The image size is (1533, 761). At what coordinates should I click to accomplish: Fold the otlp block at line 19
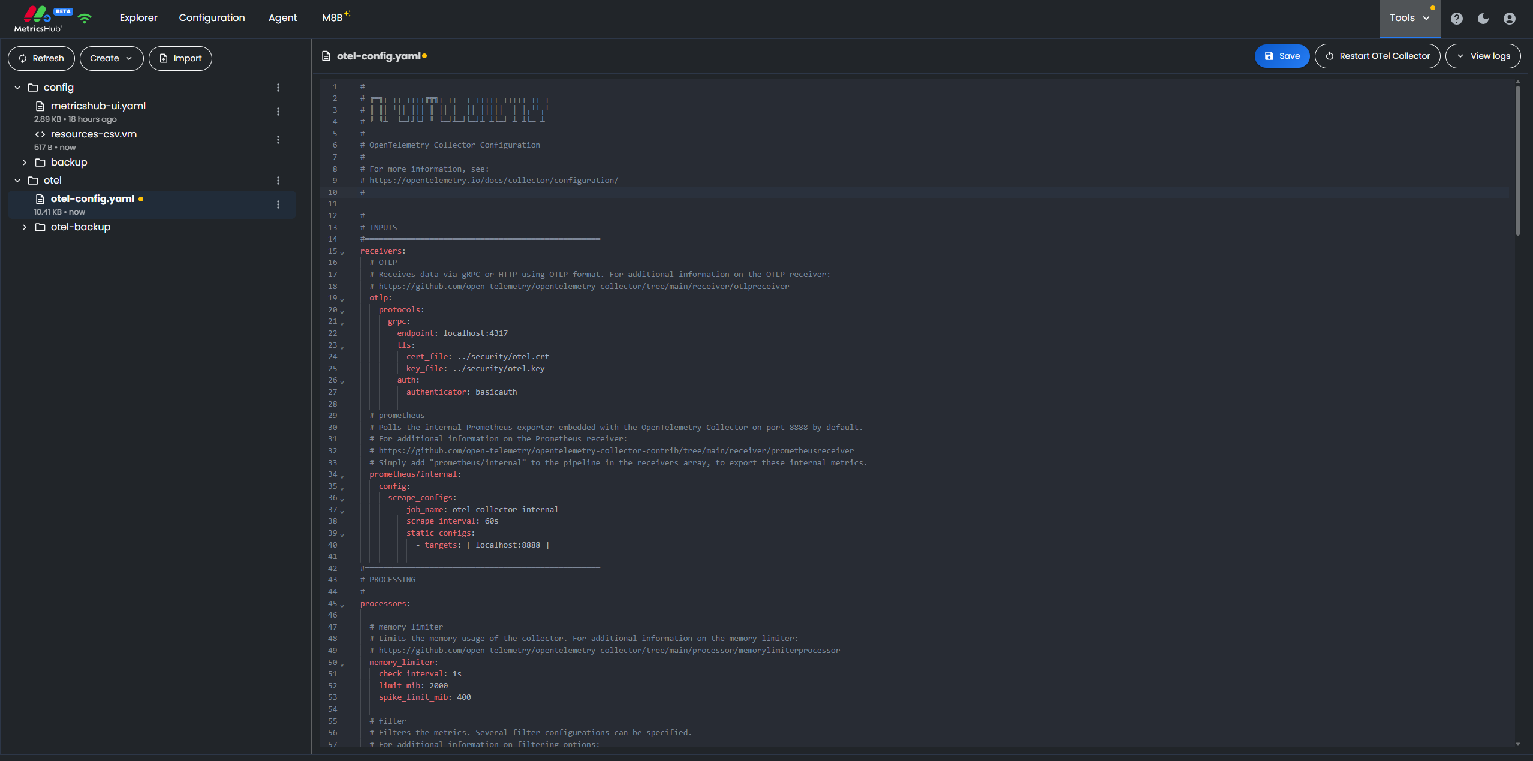pyautogui.click(x=342, y=299)
